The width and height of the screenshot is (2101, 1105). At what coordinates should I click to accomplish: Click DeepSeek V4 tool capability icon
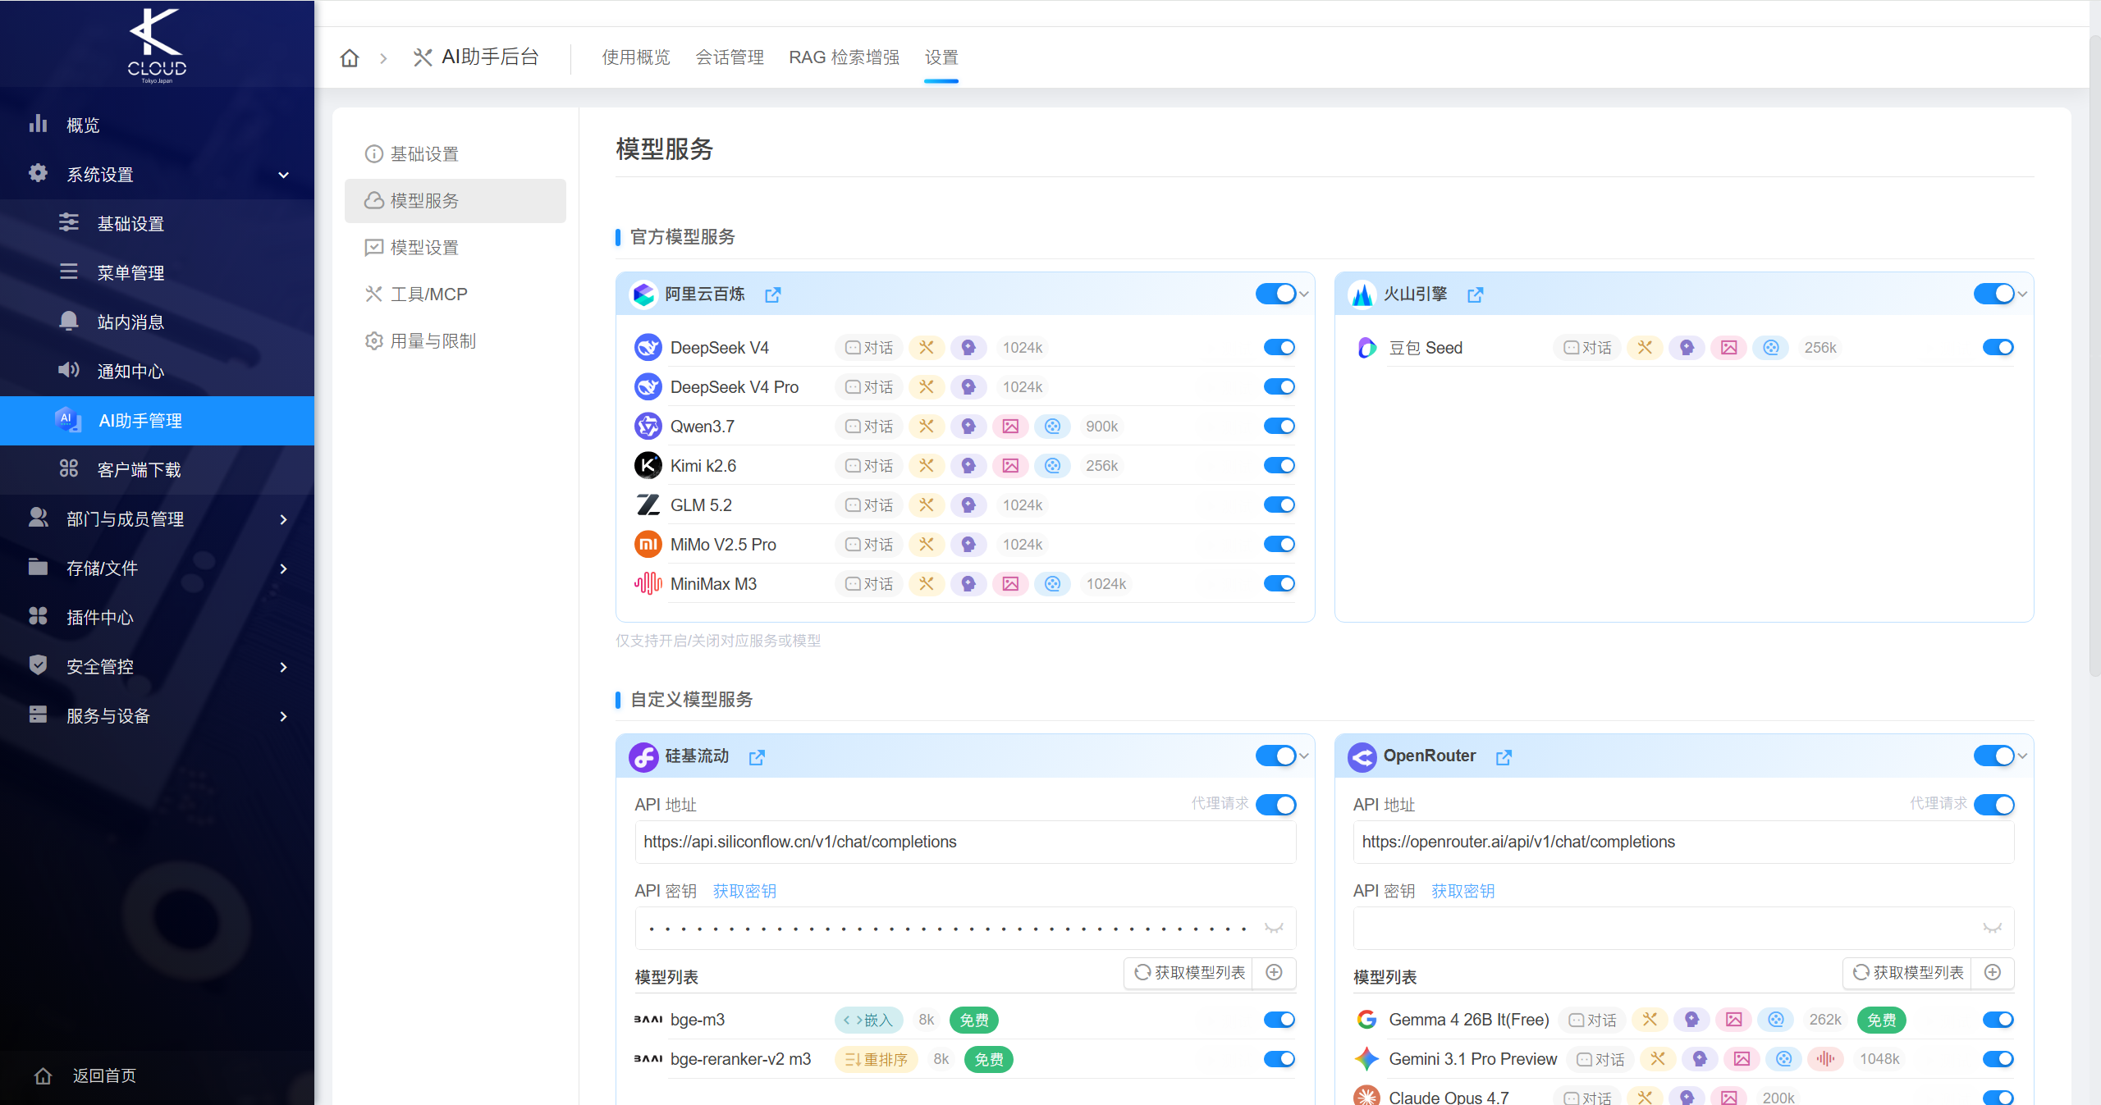pyautogui.click(x=927, y=348)
